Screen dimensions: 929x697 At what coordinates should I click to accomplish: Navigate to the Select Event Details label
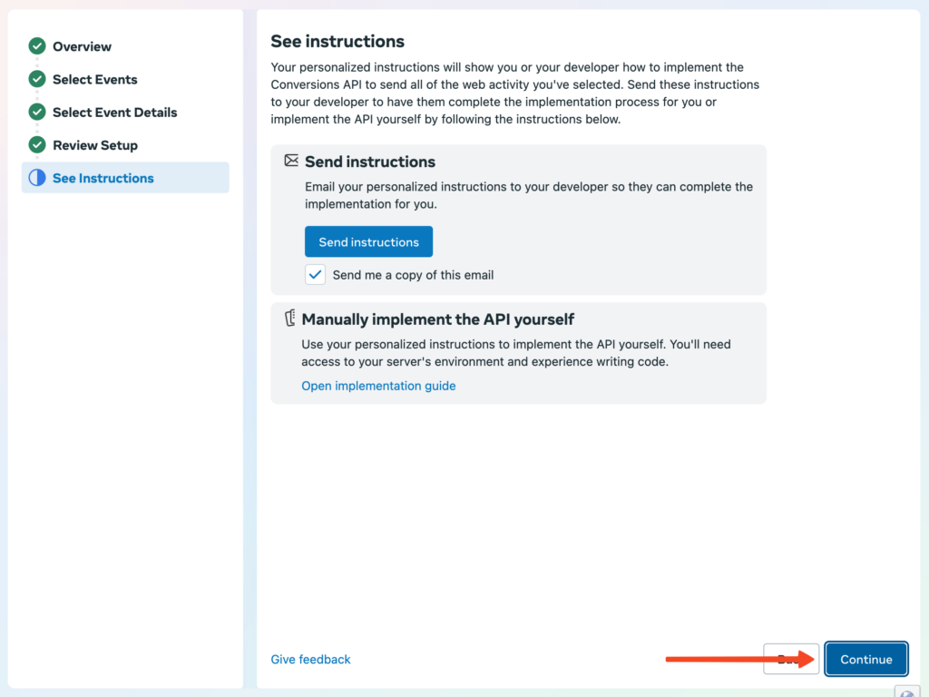114,113
